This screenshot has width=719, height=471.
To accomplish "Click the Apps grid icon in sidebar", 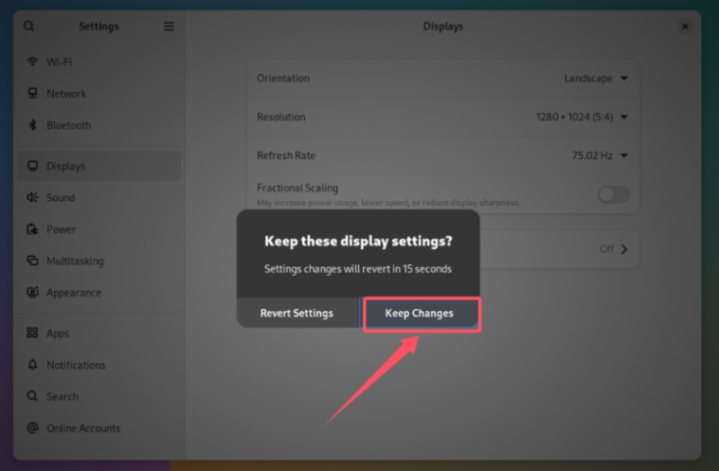I will point(32,333).
